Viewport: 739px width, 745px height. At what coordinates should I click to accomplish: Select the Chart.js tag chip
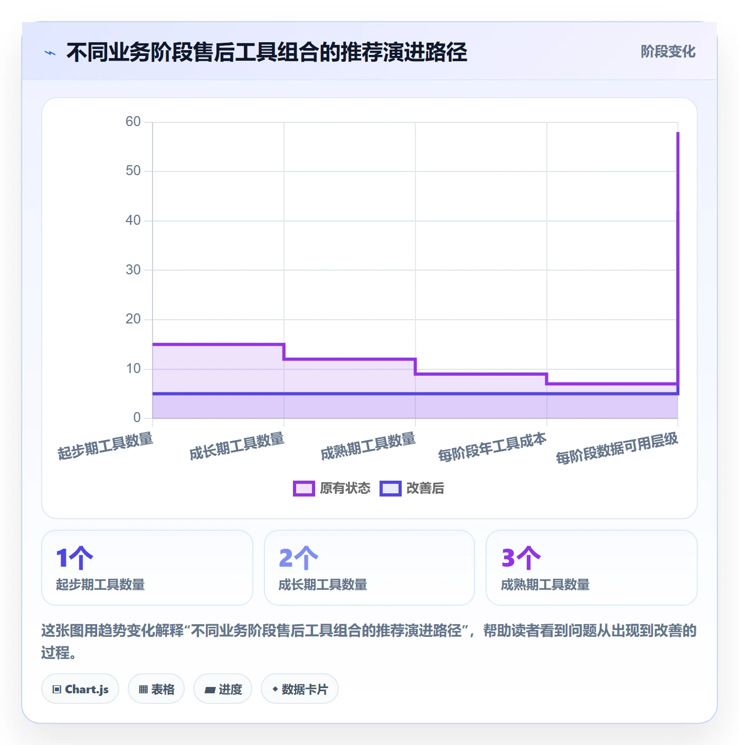coord(80,689)
